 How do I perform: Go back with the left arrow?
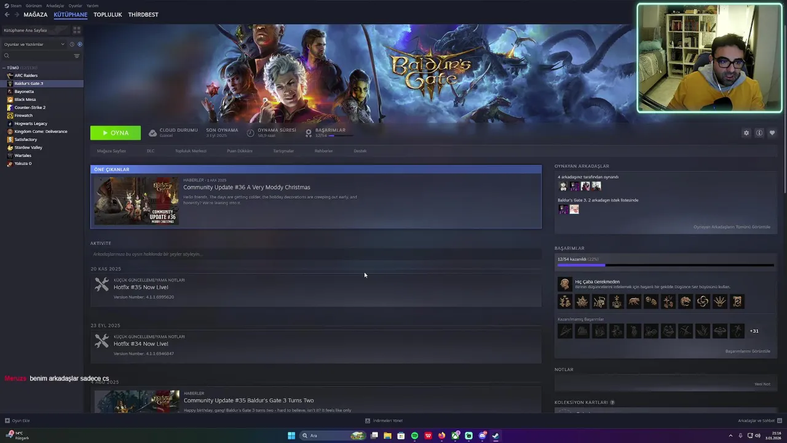click(7, 14)
